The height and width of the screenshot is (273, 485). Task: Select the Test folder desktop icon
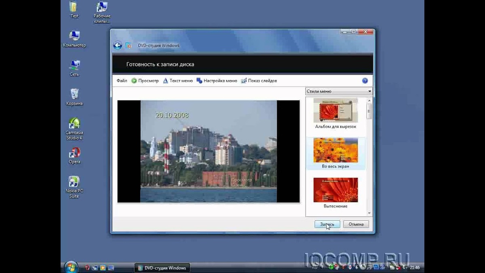[x=74, y=10]
